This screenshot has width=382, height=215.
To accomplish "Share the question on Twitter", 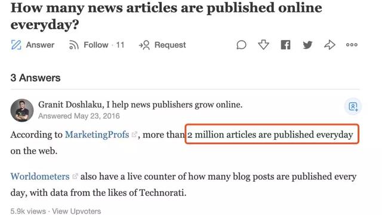I will click(x=307, y=45).
